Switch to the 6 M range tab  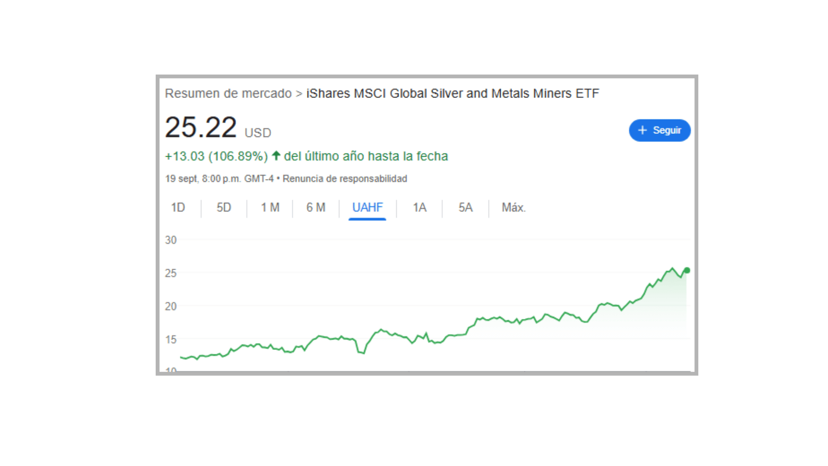(316, 208)
